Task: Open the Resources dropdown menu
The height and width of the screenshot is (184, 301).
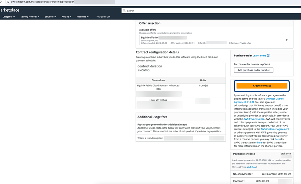Action: click(x=83, y=17)
